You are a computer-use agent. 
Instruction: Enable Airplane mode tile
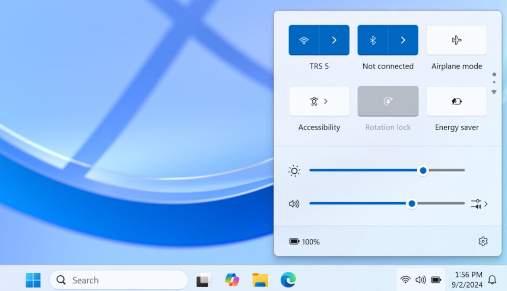pyautogui.click(x=457, y=41)
